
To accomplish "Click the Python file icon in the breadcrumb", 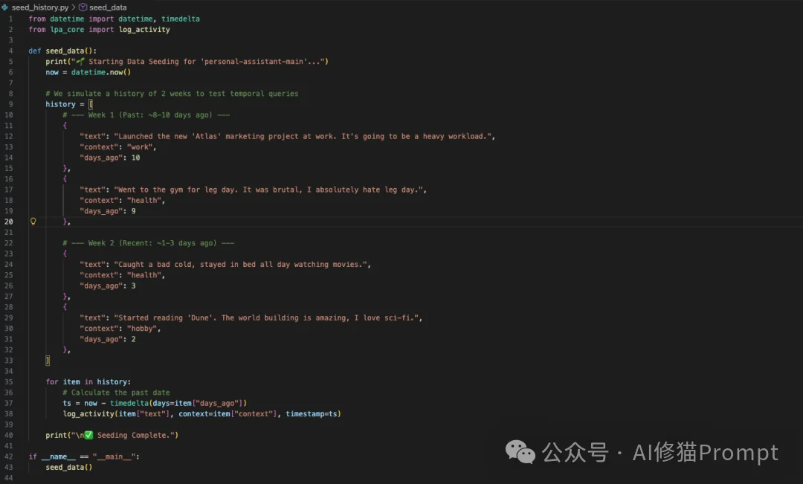I will 5,7.
